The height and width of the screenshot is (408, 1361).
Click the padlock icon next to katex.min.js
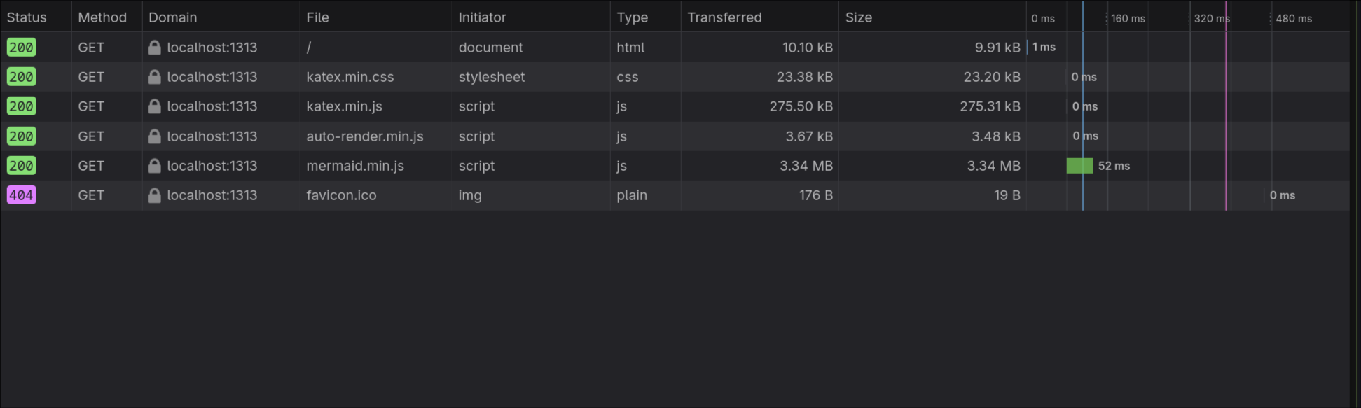coord(156,106)
